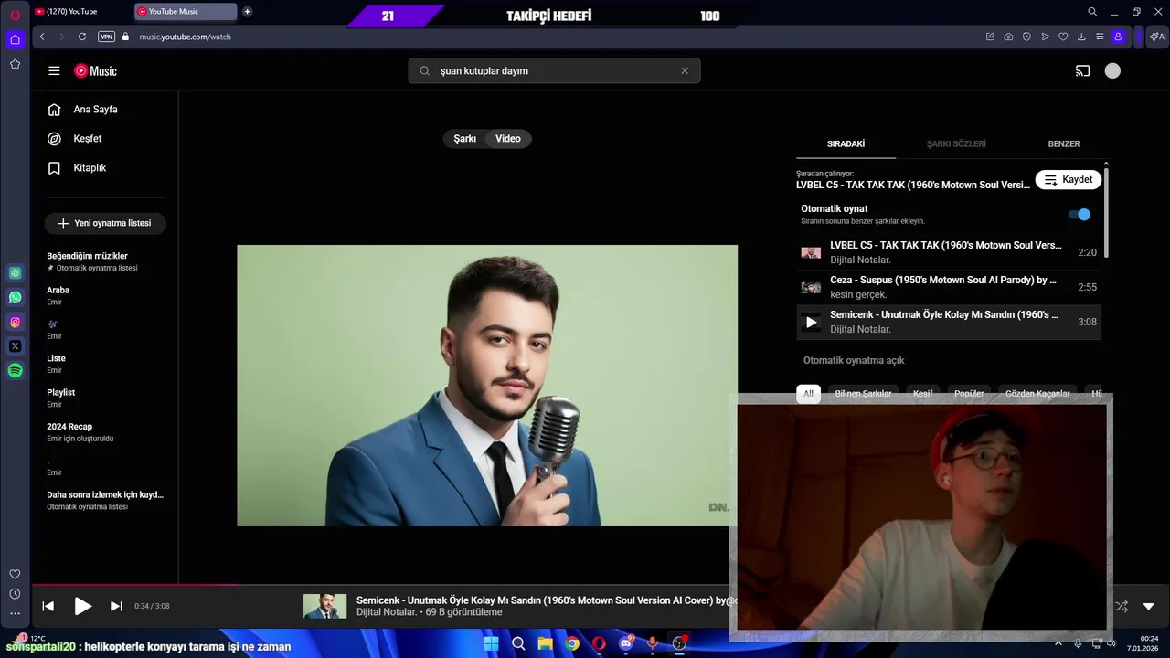The image size is (1170, 658).
Task: Switch to the (1270) YouTube browser tab
Action: (80, 12)
